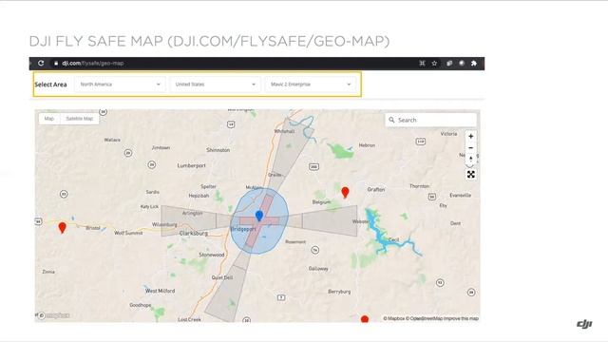
Task: Select the red pin west of Bristol
Action: [62, 227]
